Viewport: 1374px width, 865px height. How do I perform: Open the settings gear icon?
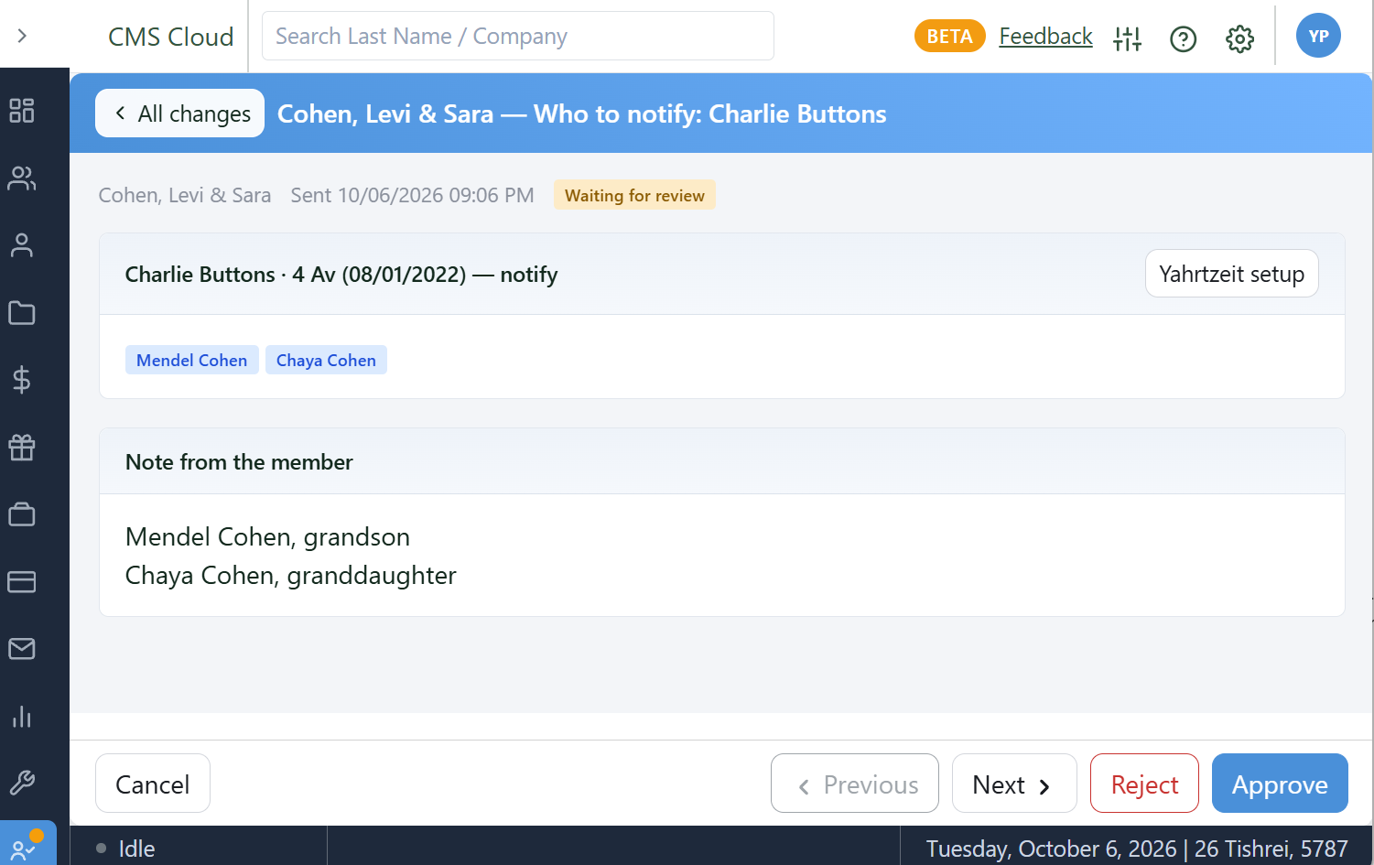1239,38
